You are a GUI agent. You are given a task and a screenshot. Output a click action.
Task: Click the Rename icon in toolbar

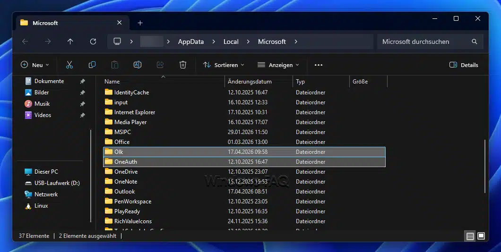point(138,65)
